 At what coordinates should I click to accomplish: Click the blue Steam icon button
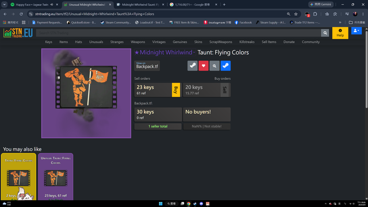click(x=225, y=66)
